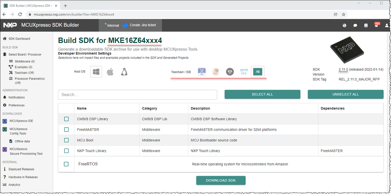Click the UNSELECT ALL button
391x194 pixels.
pyautogui.click(x=345, y=94)
